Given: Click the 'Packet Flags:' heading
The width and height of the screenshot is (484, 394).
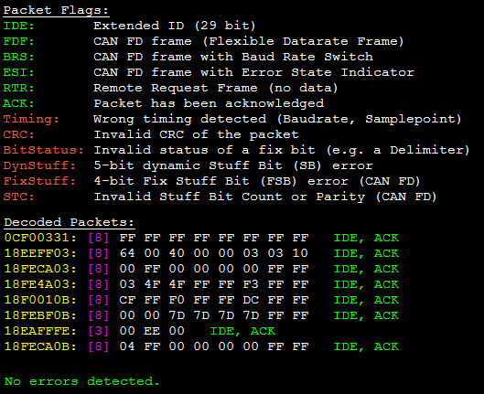Looking at the screenshot, I should pos(56,10).
